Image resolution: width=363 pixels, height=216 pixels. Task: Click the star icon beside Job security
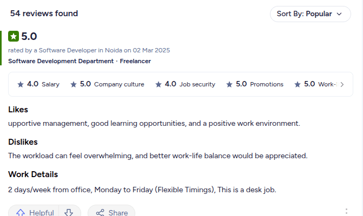click(x=159, y=84)
